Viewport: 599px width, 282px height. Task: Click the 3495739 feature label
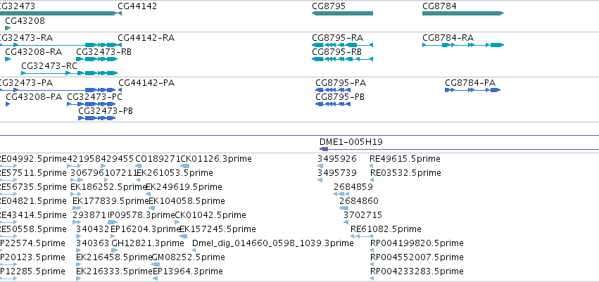[x=337, y=173]
